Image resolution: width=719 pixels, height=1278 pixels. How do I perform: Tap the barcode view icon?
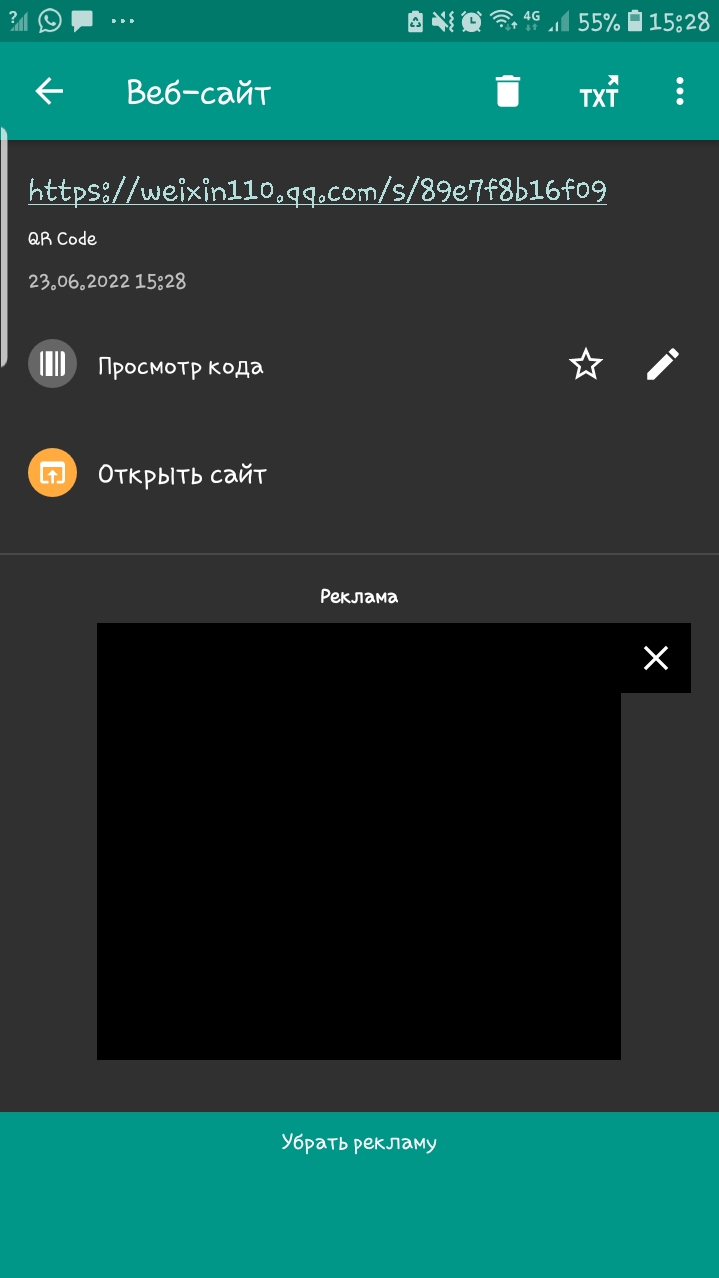pos(52,364)
